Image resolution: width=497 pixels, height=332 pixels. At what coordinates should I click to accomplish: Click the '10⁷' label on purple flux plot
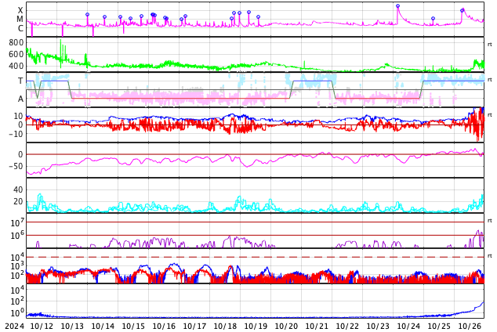click(x=17, y=222)
